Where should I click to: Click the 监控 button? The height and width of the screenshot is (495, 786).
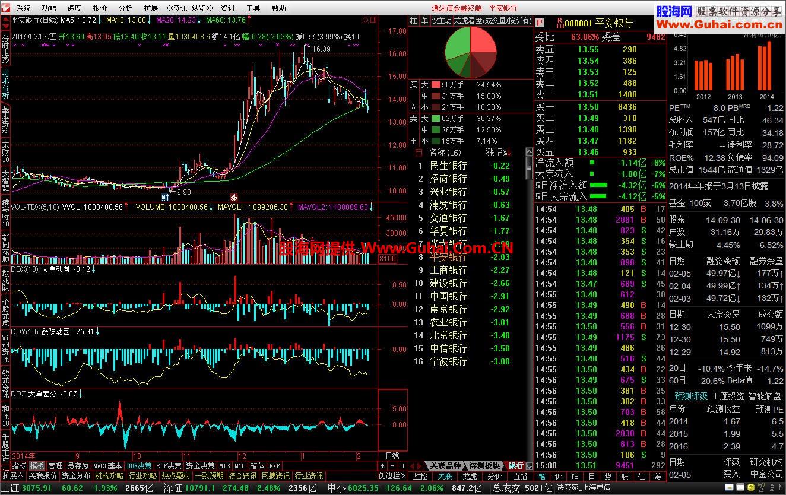pyautogui.click(x=420, y=476)
